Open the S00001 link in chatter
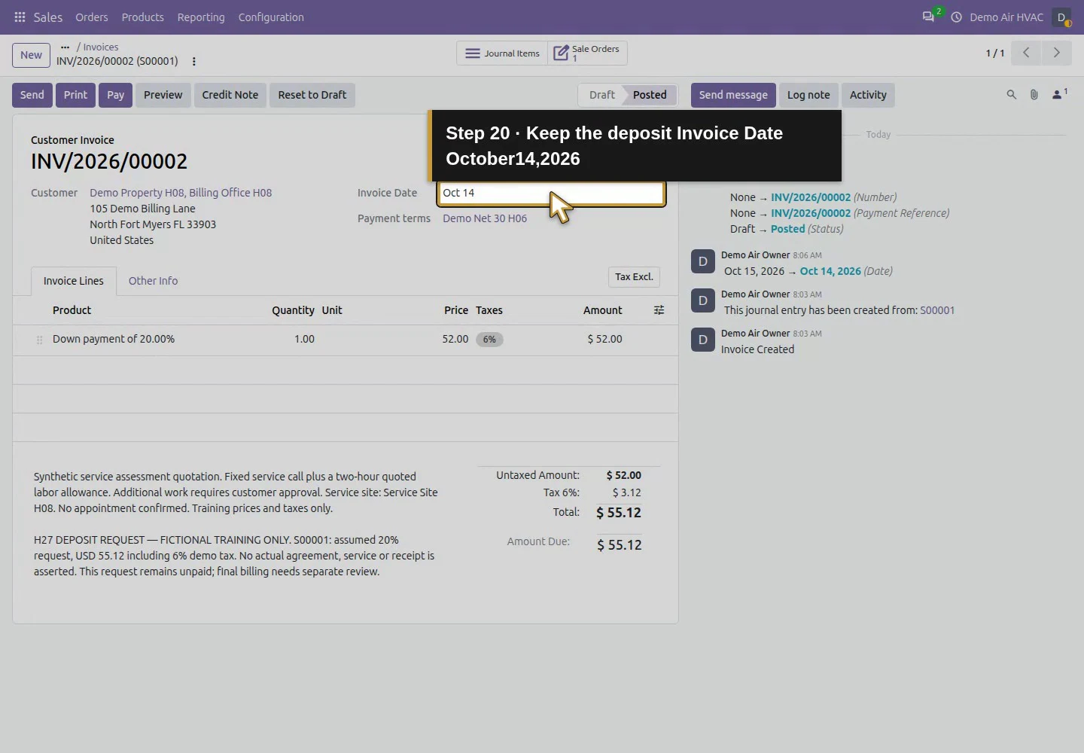 (937, 310)
